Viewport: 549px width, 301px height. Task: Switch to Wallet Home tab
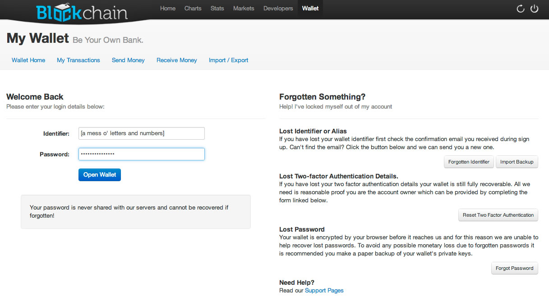(x=28, y=60)
